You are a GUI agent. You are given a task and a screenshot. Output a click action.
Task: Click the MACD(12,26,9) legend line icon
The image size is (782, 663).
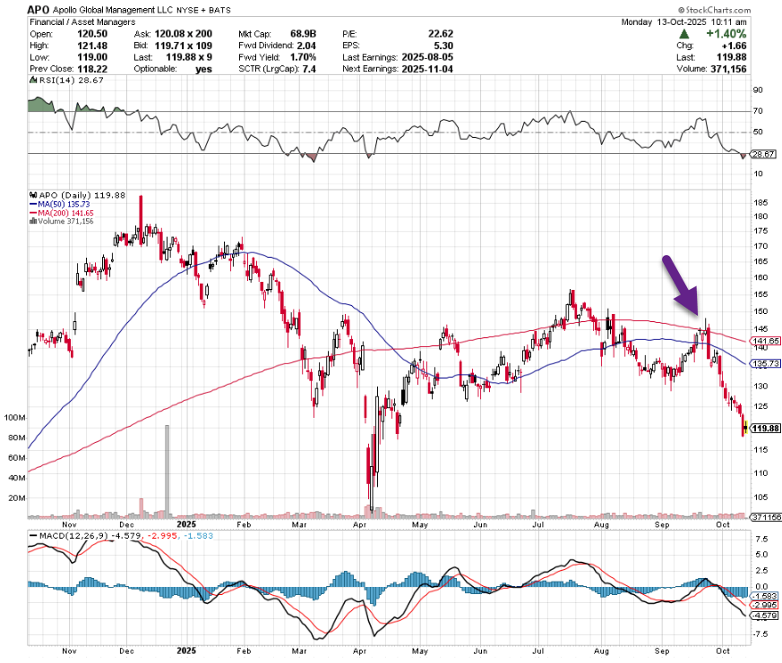[32, 536]
